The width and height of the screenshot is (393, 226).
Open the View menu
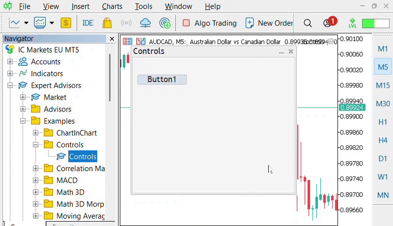[51, 6]
